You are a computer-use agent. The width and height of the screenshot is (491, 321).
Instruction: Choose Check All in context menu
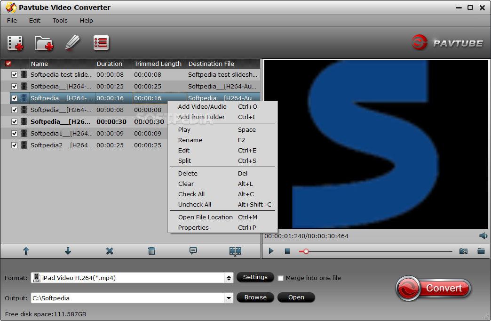pyautogui.click(x=222, y=194)
